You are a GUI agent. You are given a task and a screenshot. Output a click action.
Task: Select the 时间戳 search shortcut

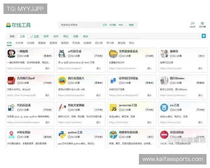pyautogui.click(x=113, y=25)
